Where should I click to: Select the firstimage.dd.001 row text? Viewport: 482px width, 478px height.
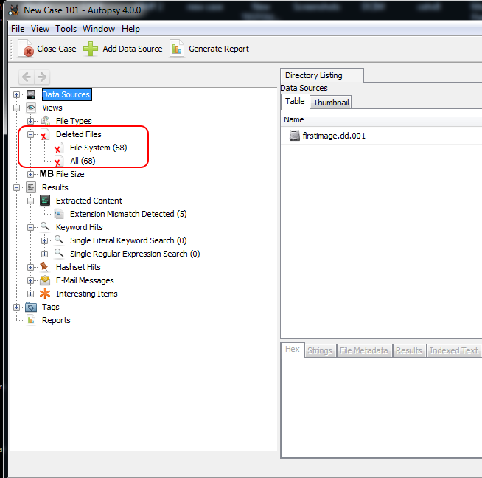pos(334,136)
